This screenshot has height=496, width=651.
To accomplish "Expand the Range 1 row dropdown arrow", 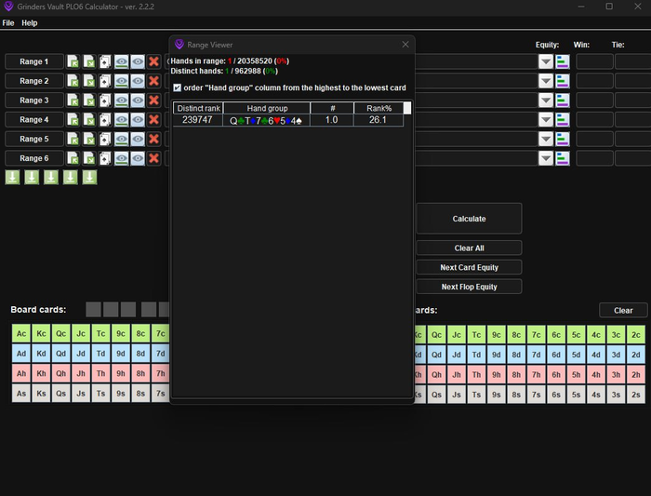I will (546, 61).
